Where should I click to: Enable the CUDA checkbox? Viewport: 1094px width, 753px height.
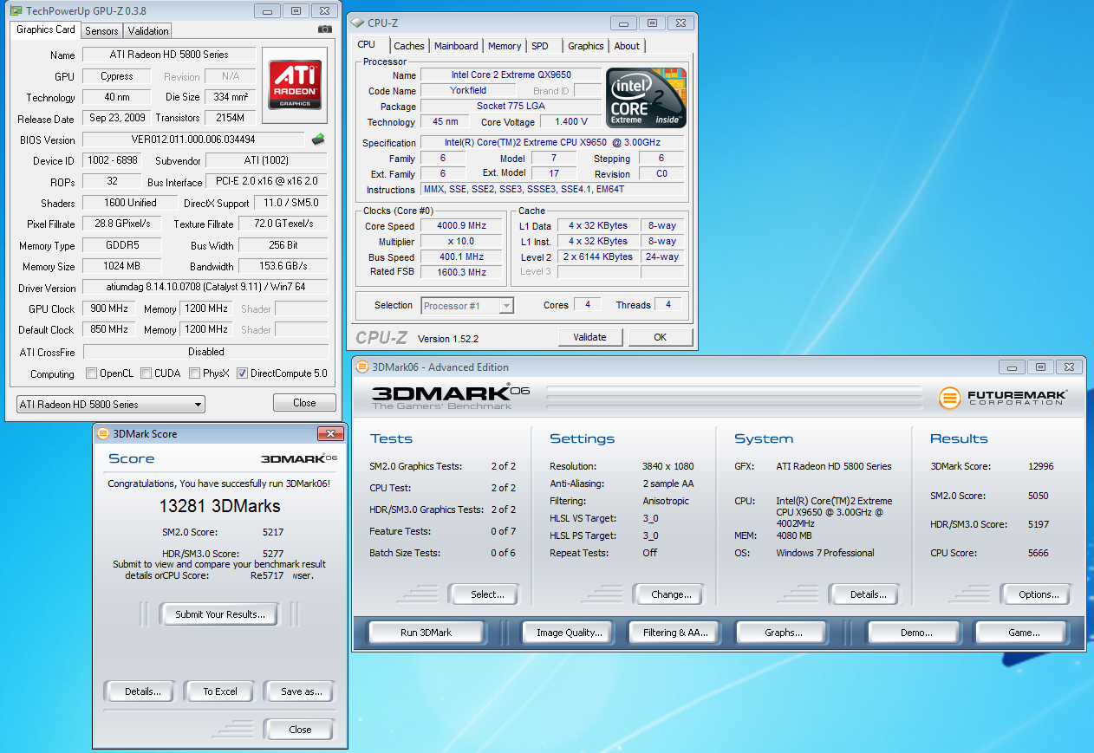point(146,373)
